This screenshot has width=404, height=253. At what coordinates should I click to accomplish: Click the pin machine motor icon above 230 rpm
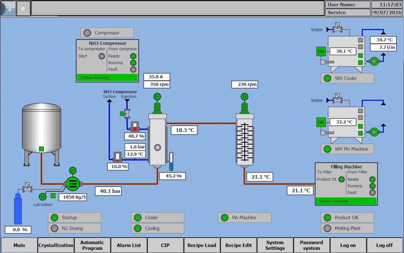tap(245, 95)
